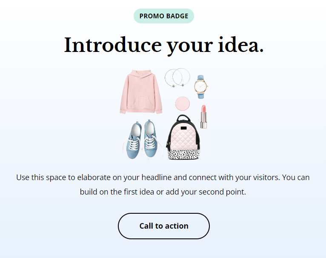
Task: Click the pink lipstick item
Action: pos(203,117)
